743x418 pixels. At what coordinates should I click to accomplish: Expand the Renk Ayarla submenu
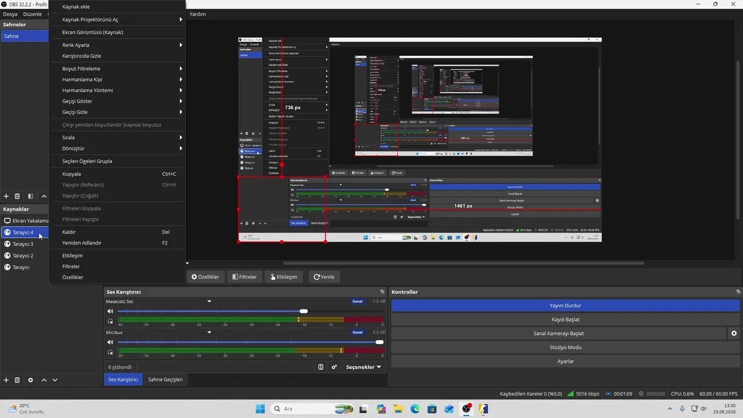[x=117, y=45]
